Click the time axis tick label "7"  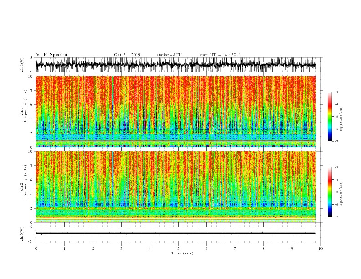click(x=235, y=248)
